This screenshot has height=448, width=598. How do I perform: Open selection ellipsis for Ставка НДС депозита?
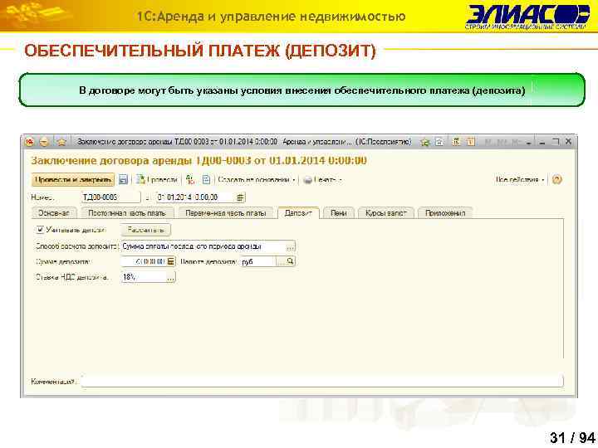[x=170, y=277]
